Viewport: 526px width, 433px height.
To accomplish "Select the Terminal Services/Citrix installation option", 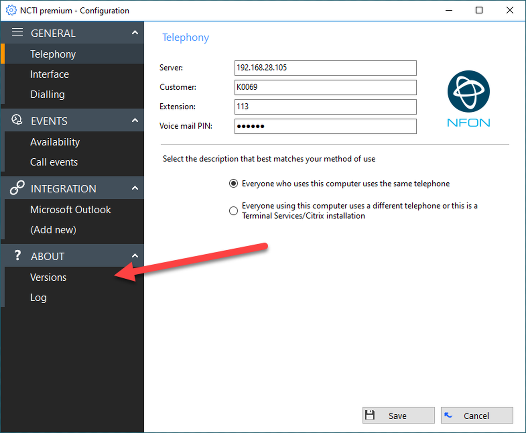I will click(233, 211).
